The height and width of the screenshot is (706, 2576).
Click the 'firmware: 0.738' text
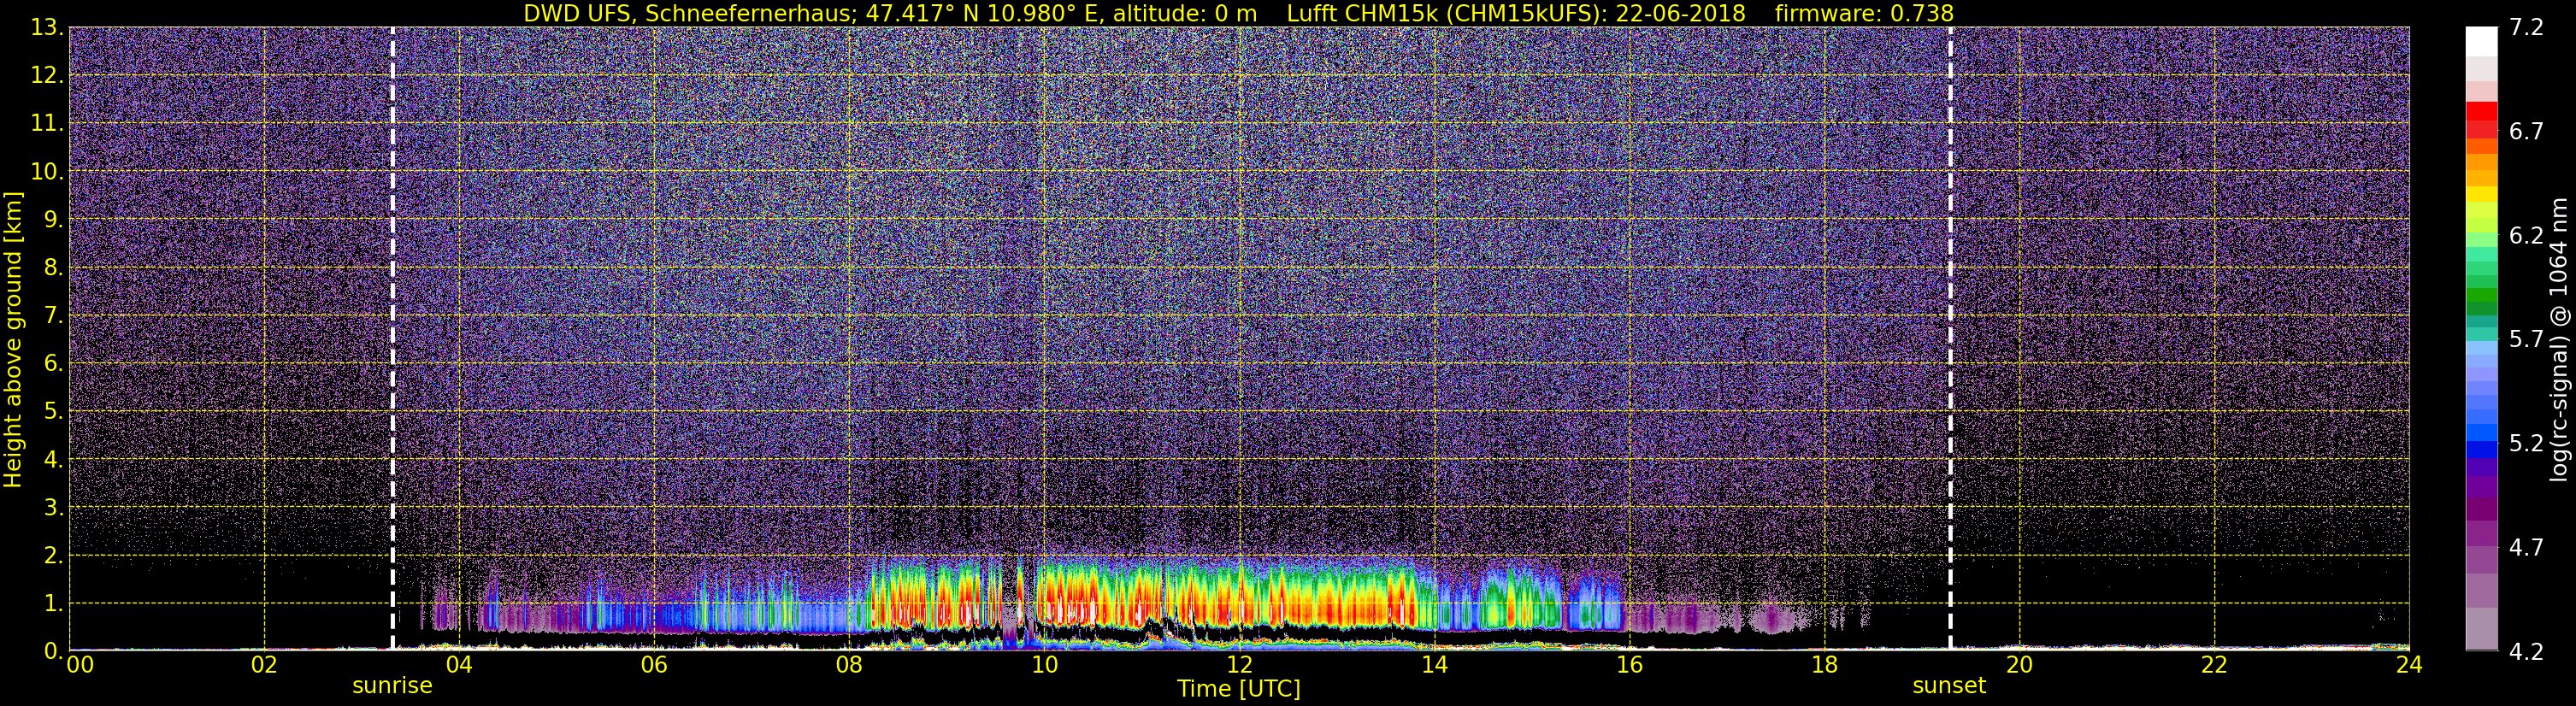(x=1864, y=13)
